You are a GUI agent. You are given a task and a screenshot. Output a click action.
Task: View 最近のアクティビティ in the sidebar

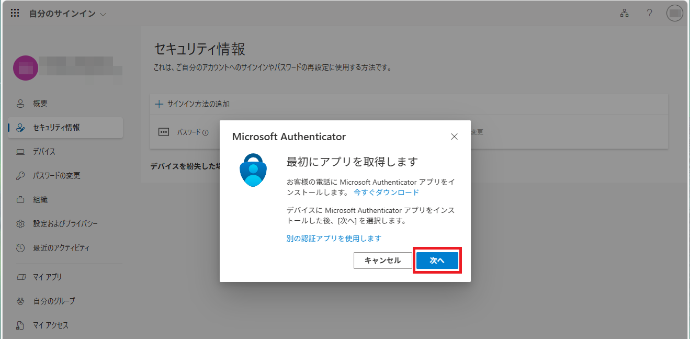(x=61, y=248)
